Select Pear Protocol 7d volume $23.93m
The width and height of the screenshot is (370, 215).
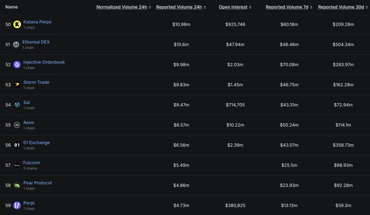[x=289, y=185]
